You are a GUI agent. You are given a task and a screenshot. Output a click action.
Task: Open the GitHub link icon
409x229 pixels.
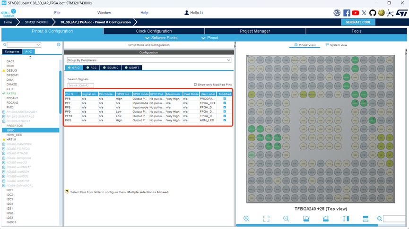pos(373,13)
